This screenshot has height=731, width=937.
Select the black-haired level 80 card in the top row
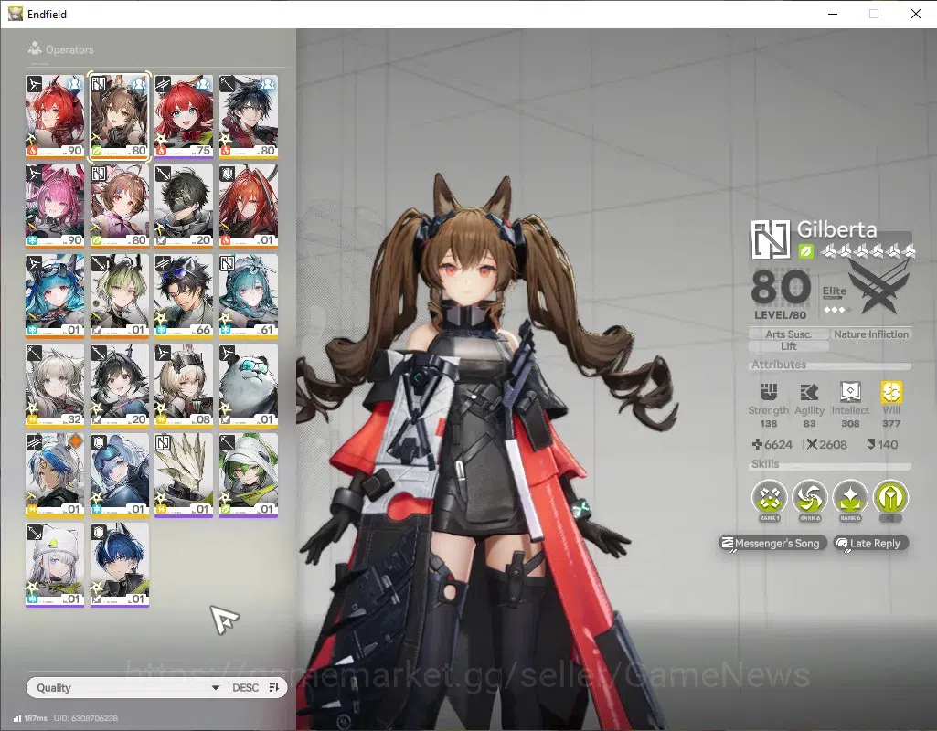(x=248, y=116)
